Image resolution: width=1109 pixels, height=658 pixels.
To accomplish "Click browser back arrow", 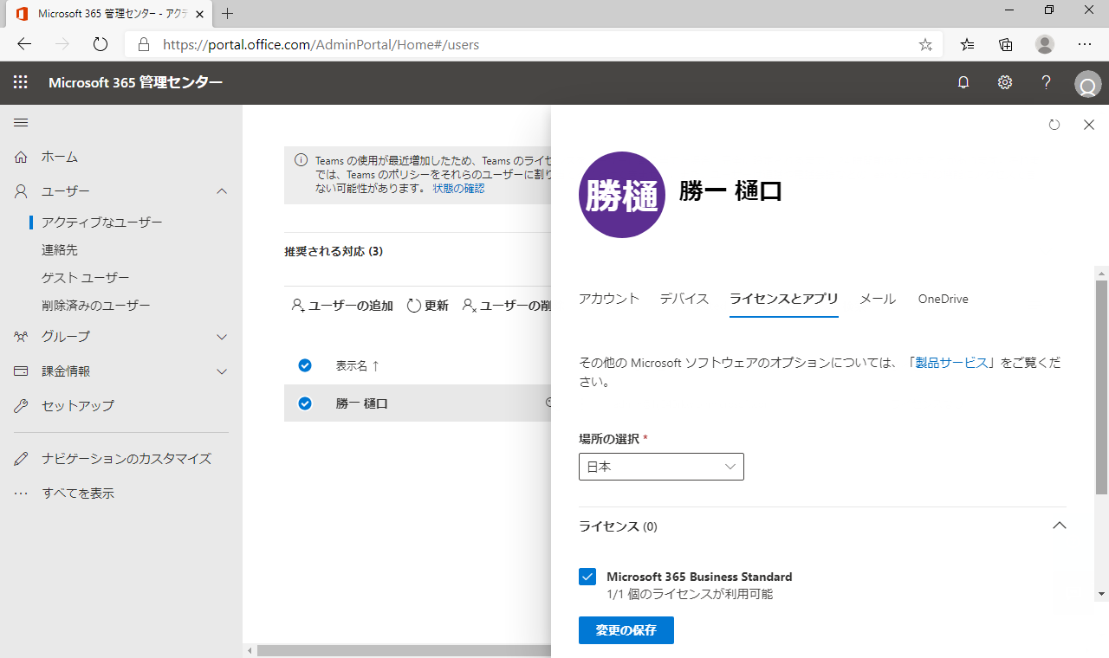I will (24, 44).
